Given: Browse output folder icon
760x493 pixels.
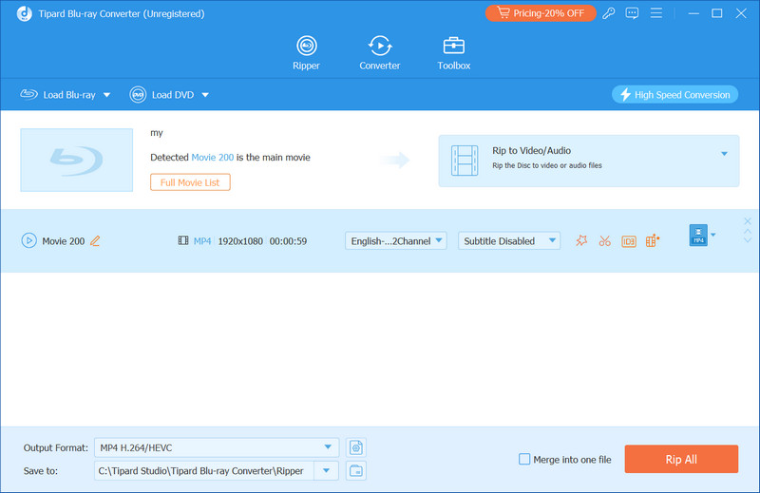Looking at the screenshot, I should click(356, 471).
